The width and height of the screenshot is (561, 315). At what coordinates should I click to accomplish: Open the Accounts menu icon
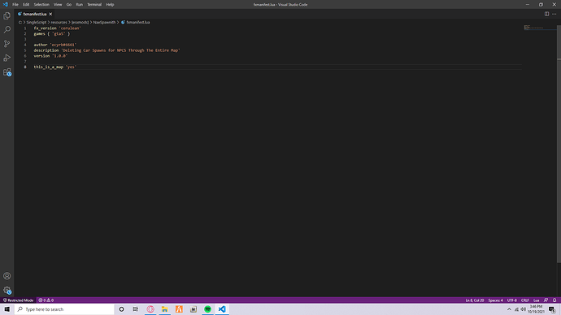(7, 276)
